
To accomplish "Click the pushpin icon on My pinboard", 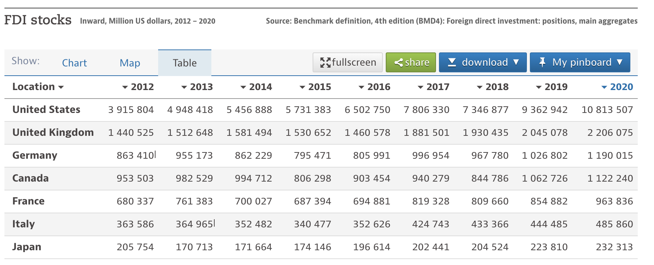I will 542,62.
